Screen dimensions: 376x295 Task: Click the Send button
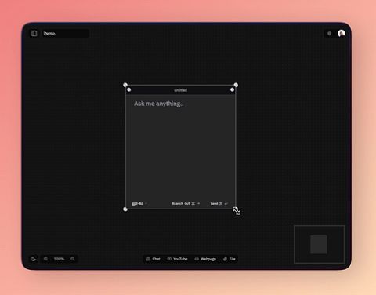[219, 203]
